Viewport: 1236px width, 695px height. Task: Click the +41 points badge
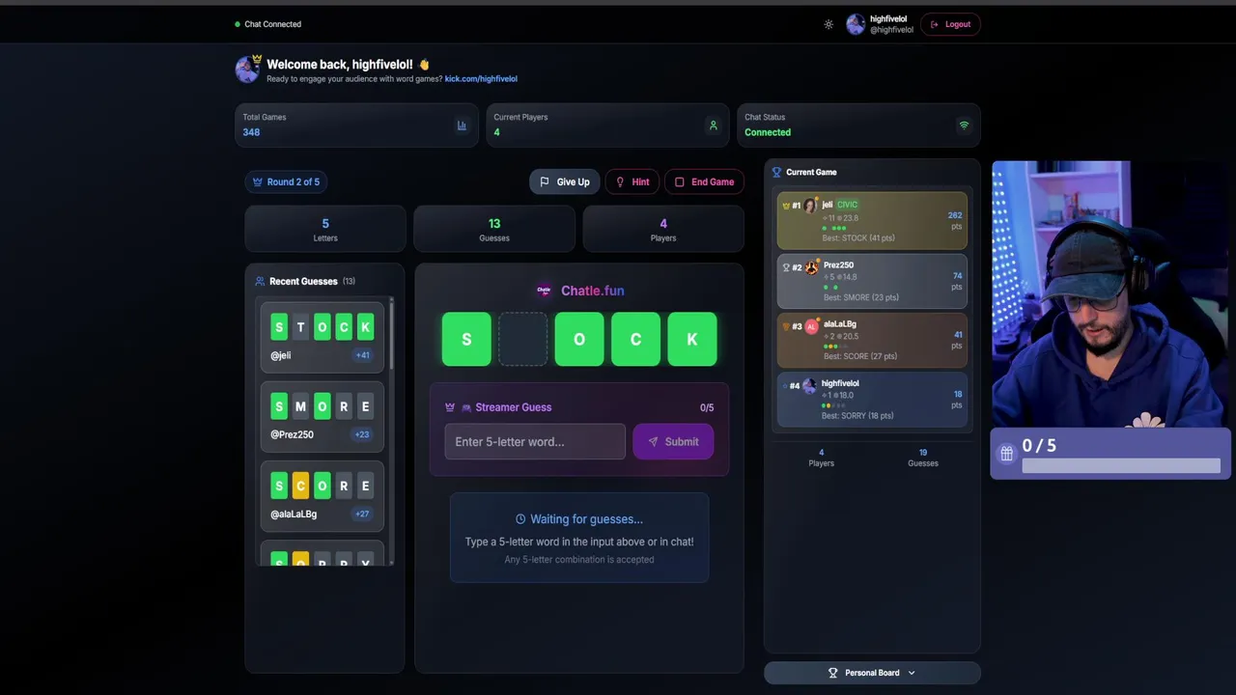click(x=362, y=355)
